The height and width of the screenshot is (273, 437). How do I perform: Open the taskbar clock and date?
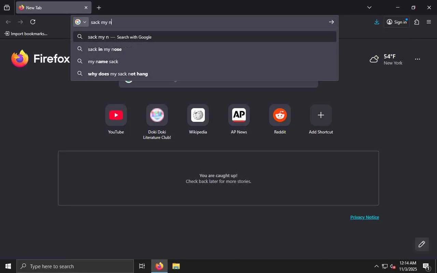[408, 266]
